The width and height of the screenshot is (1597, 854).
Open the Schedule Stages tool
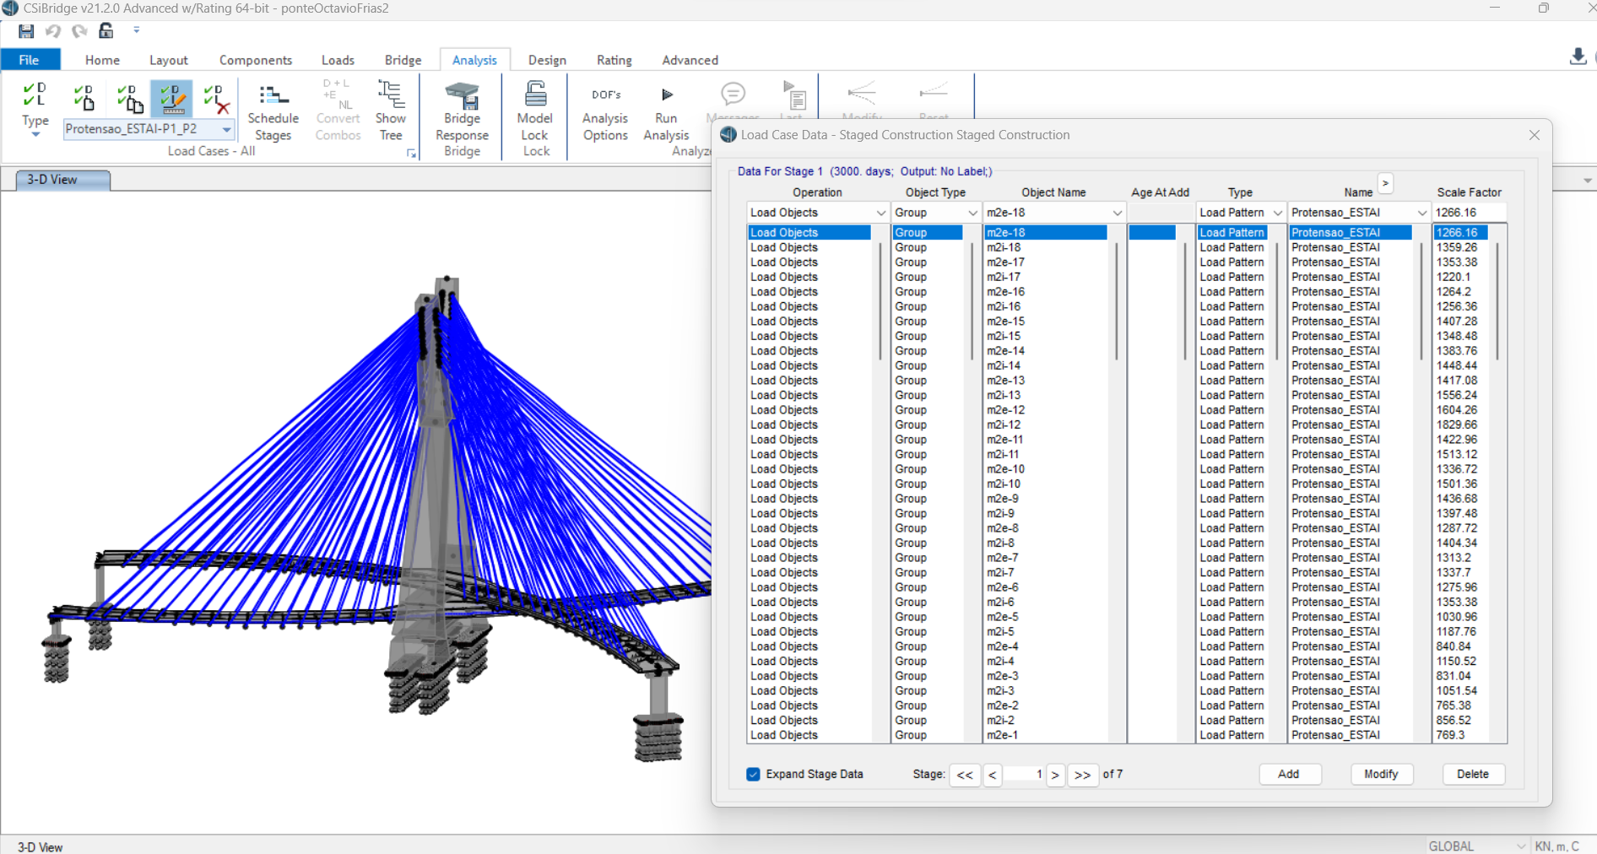[272, 111]
